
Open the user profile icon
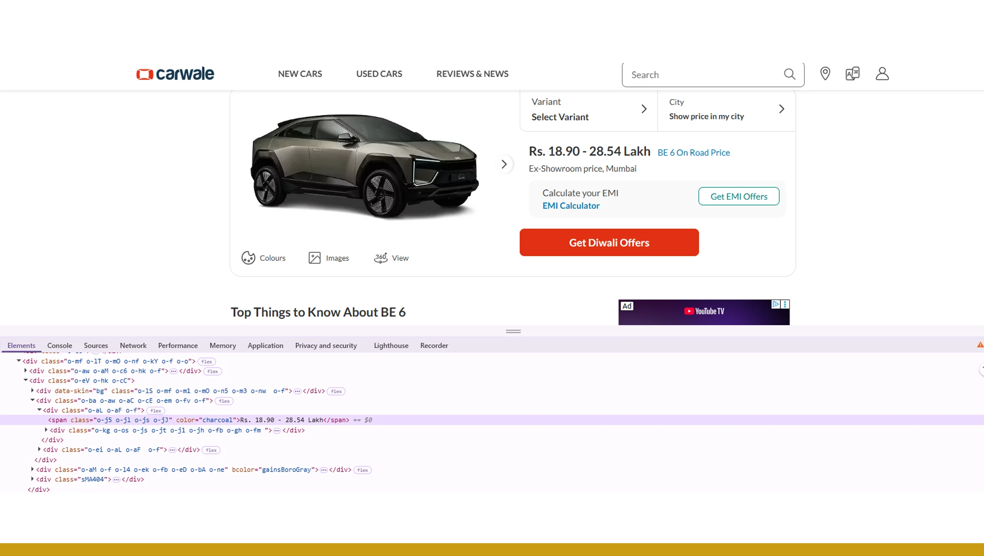[x=882, y=73]
